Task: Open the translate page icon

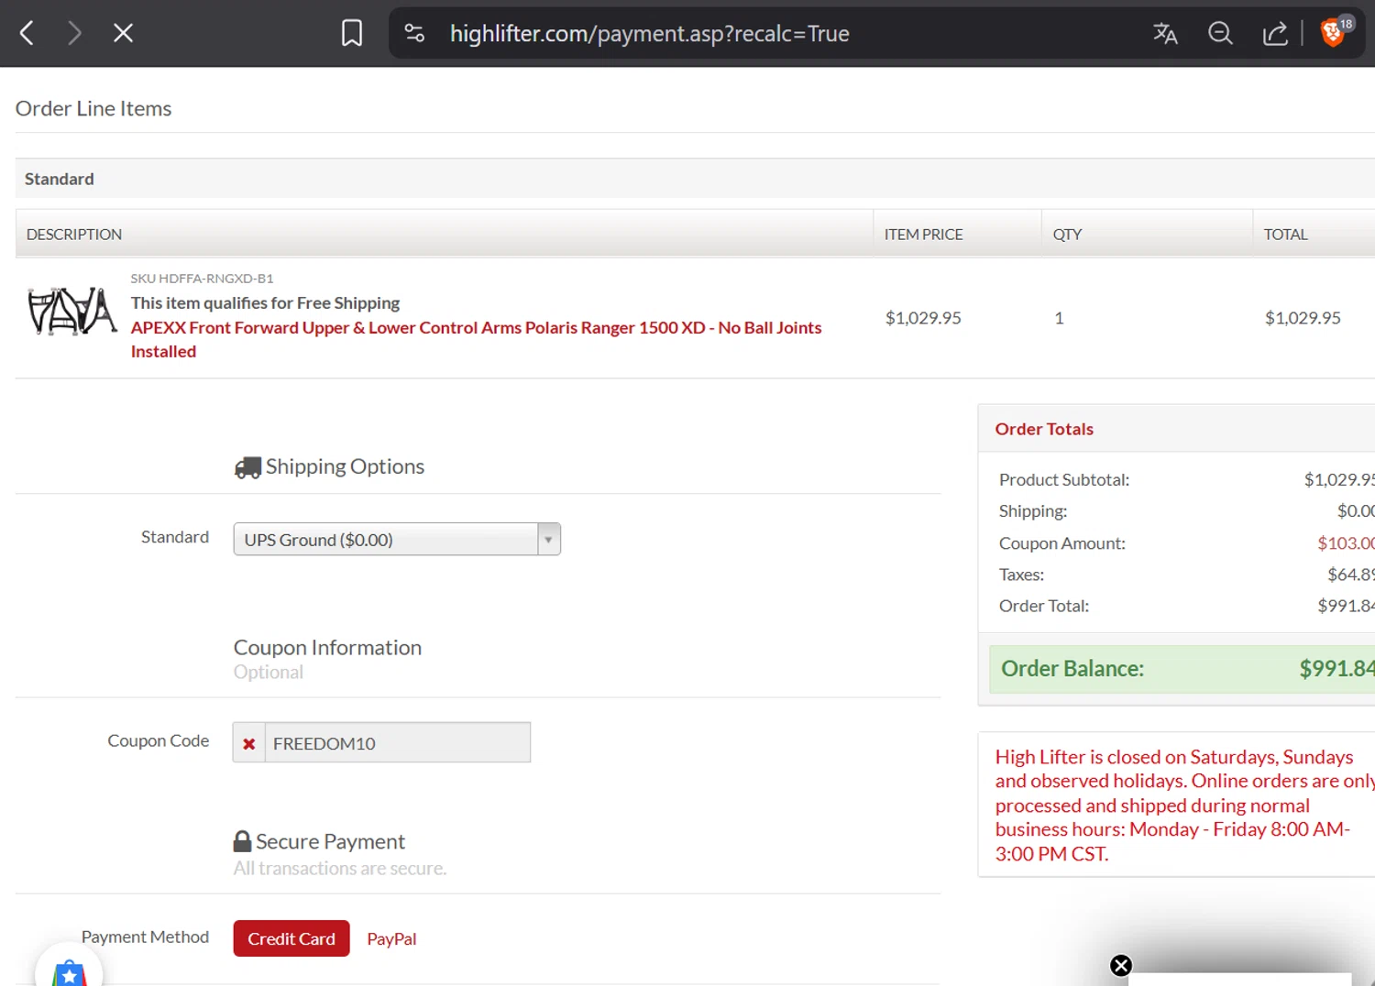Action: click(x=1165, y=34)
